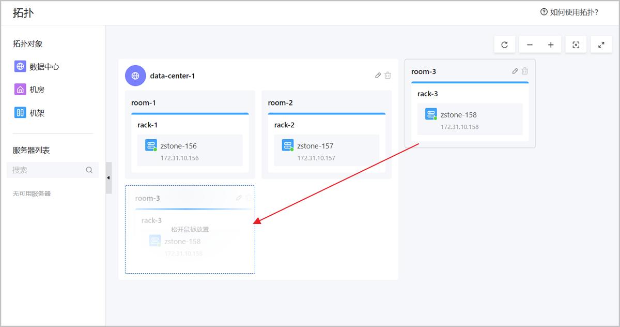Delete data-center-1 with the trash icon
The width and height of the screenshot is (620, 327).
click(x=388, y=76)
